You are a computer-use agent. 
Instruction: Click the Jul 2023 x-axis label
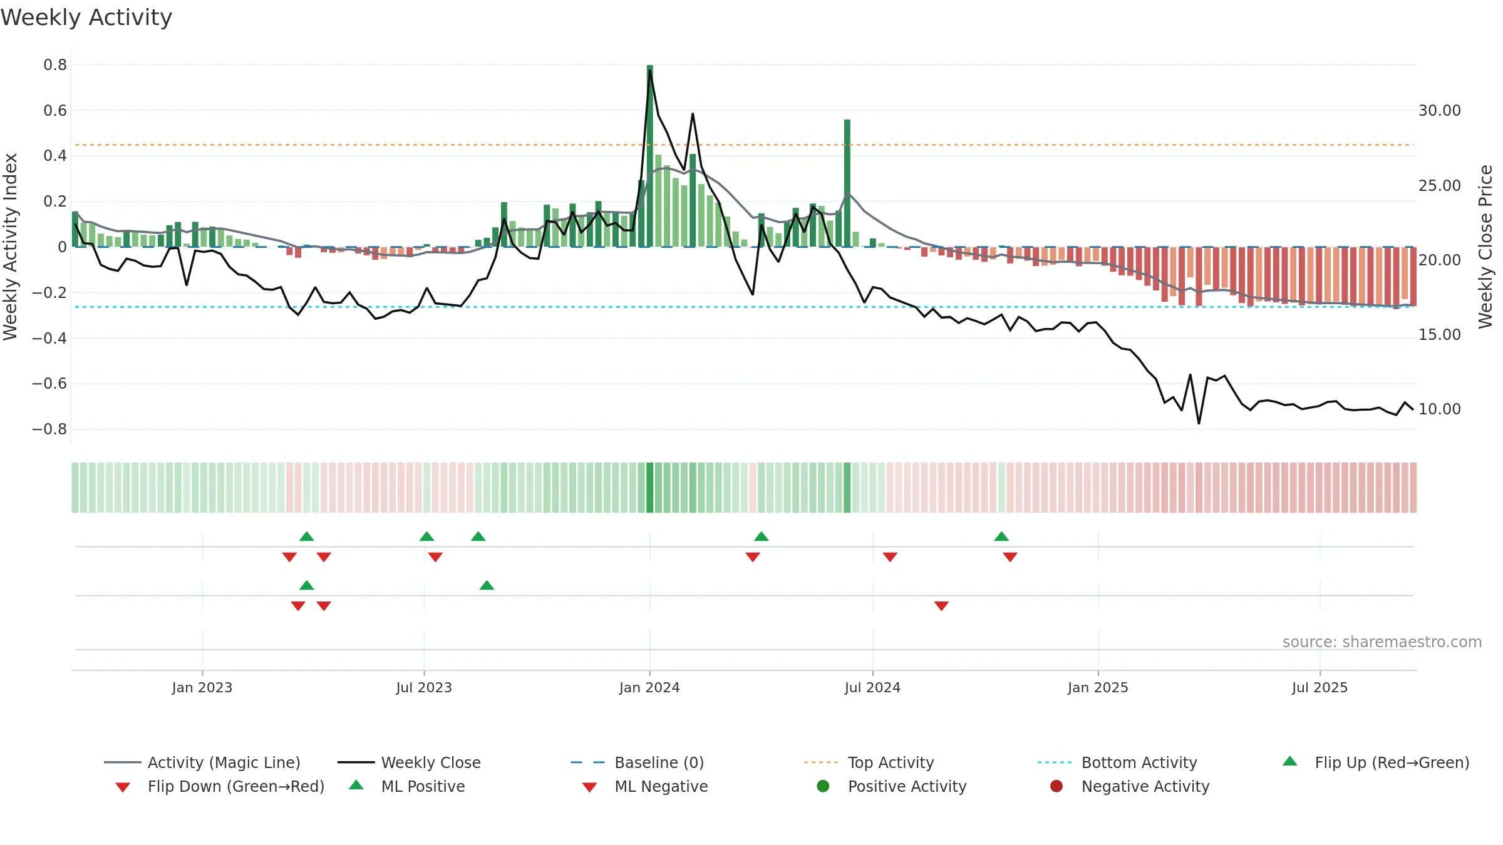(x=424, y=687)
